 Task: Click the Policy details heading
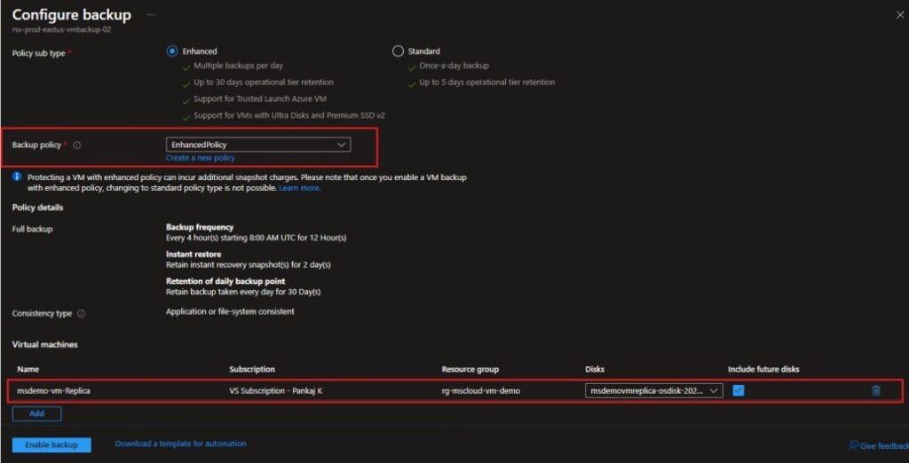(37, 208)
